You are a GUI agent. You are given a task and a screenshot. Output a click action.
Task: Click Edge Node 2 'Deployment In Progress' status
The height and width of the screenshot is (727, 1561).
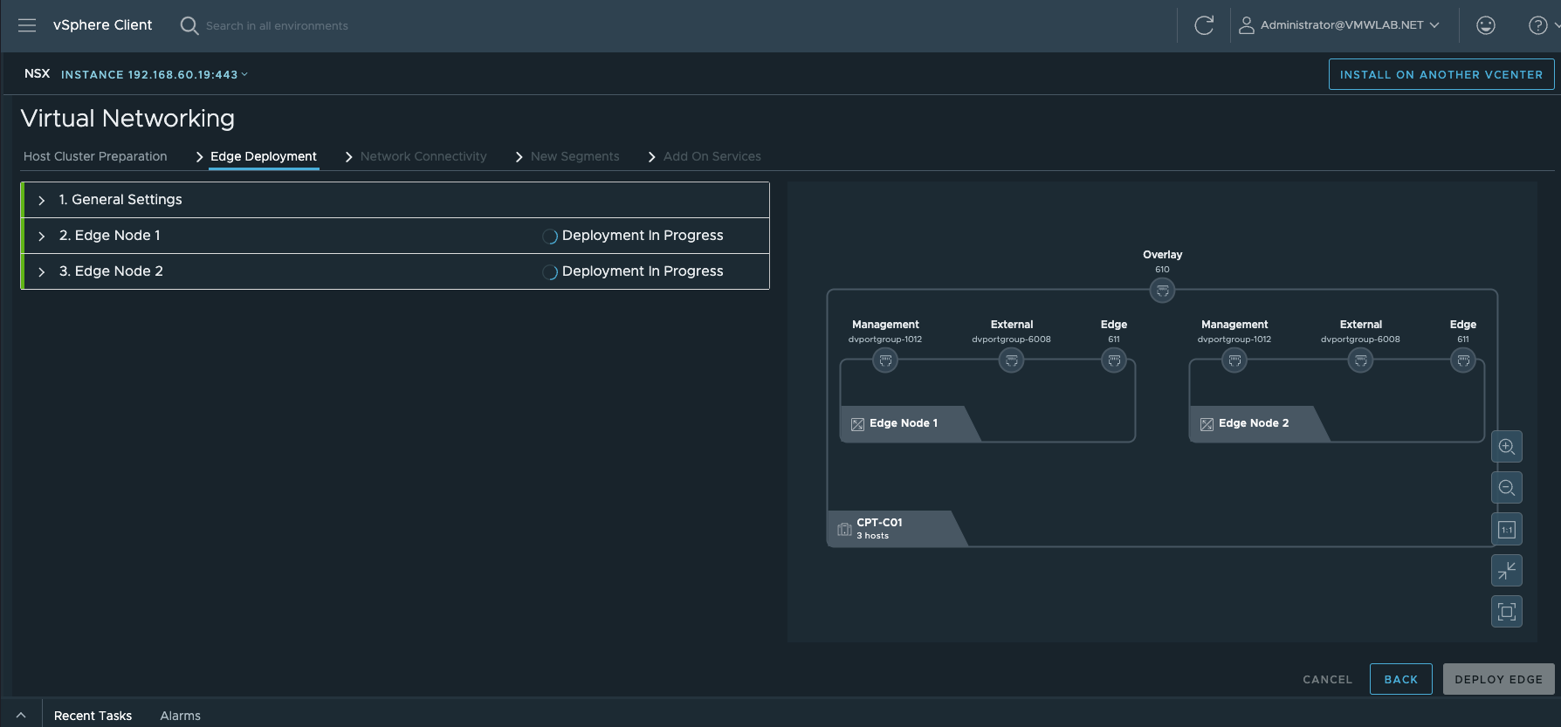643,271
